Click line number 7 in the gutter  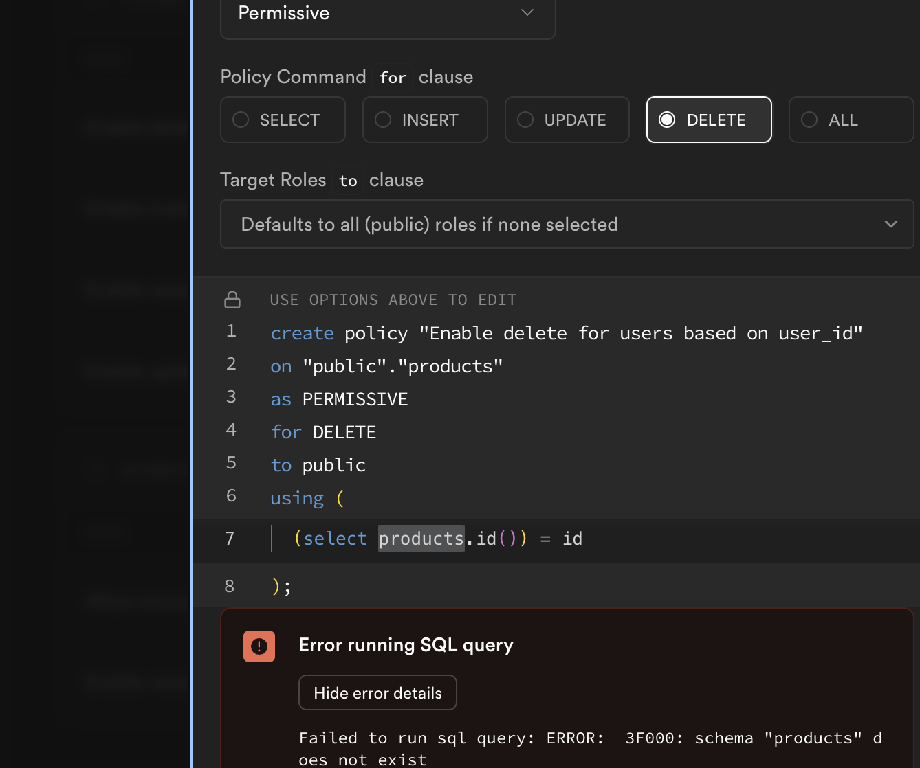230,539
